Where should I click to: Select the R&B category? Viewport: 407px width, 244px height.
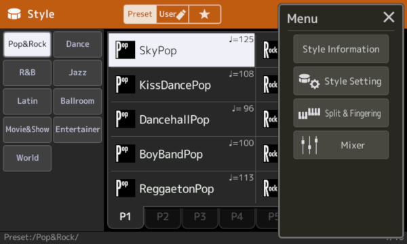click(27, 73)
